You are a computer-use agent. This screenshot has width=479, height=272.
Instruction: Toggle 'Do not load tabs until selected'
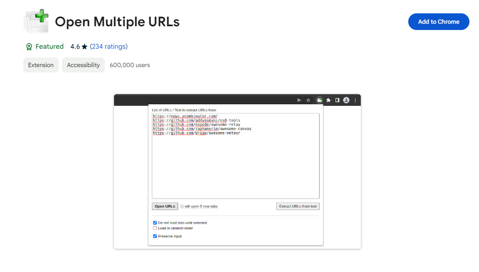click(x=155, y=223)
